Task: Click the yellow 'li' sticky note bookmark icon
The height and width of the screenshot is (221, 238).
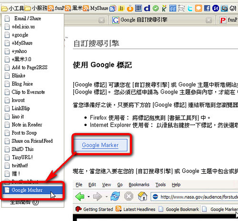Action: point(121,8)
